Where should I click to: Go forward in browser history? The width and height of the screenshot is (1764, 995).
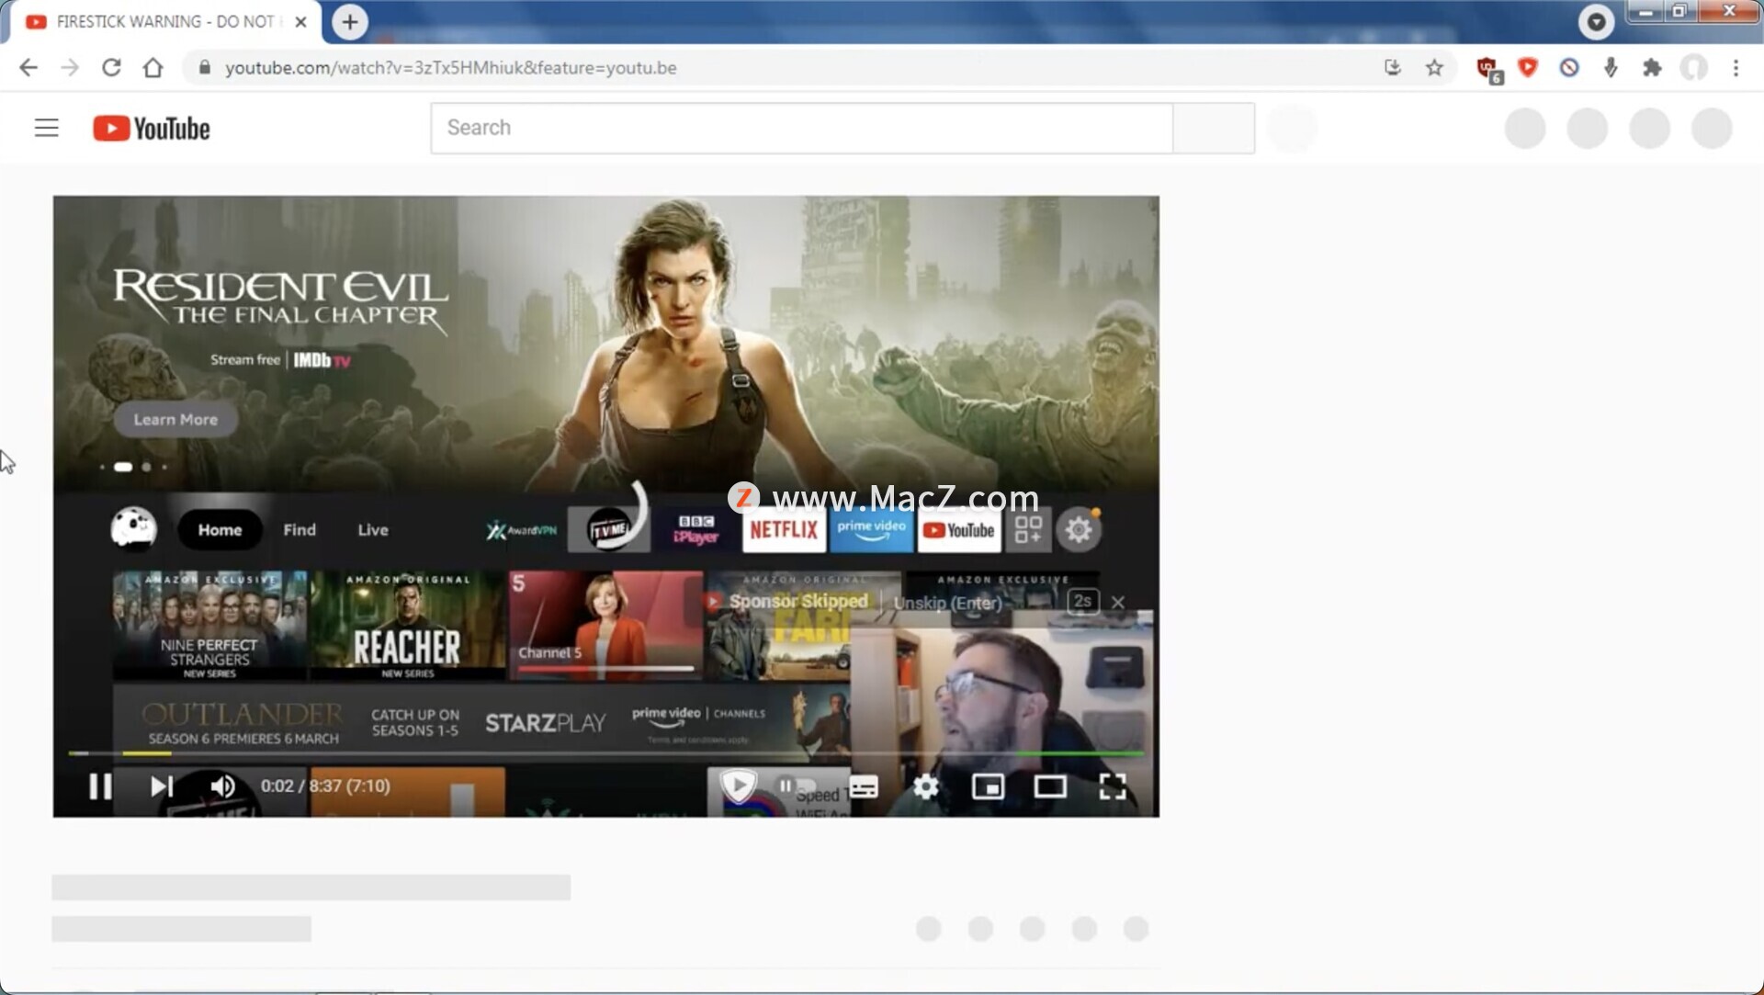(70, 68)
